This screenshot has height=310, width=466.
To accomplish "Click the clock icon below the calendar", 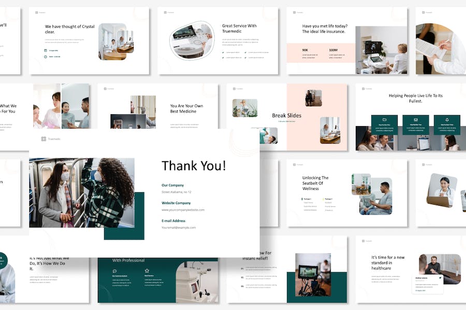I will point(46,56).
